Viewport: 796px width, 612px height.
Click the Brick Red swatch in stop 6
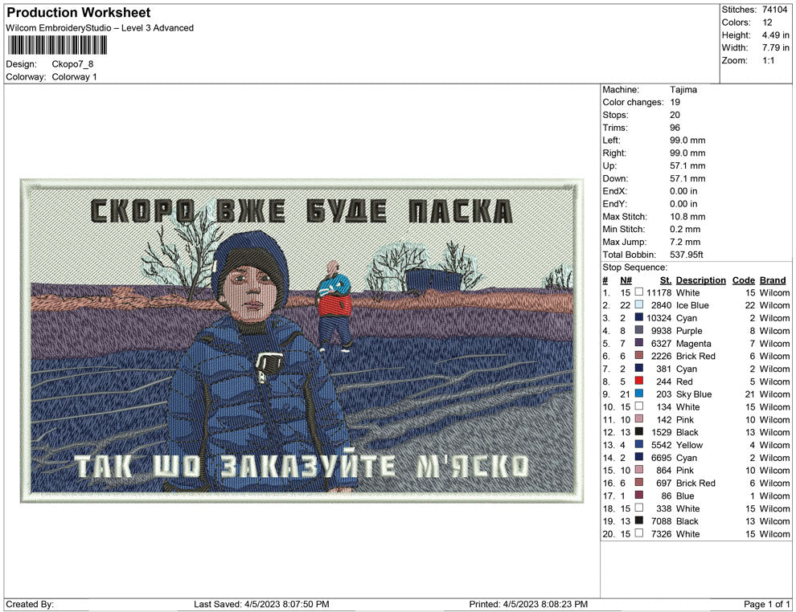coord(639,356)
